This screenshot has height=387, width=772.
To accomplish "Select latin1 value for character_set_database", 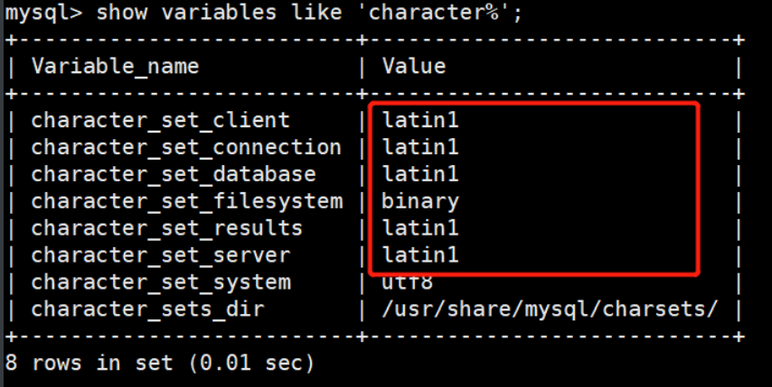I will [420, 174].
